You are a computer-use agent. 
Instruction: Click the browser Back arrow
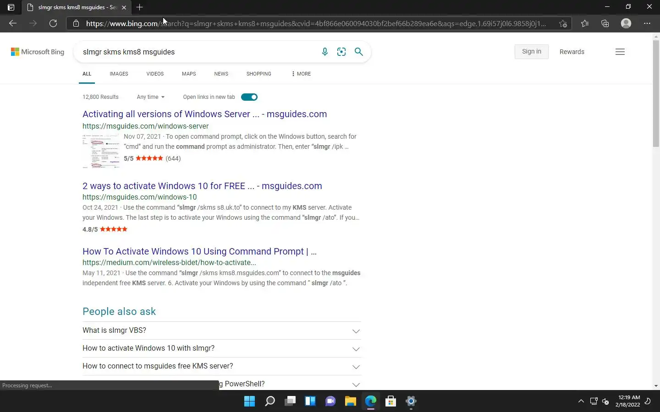point(13,23)
